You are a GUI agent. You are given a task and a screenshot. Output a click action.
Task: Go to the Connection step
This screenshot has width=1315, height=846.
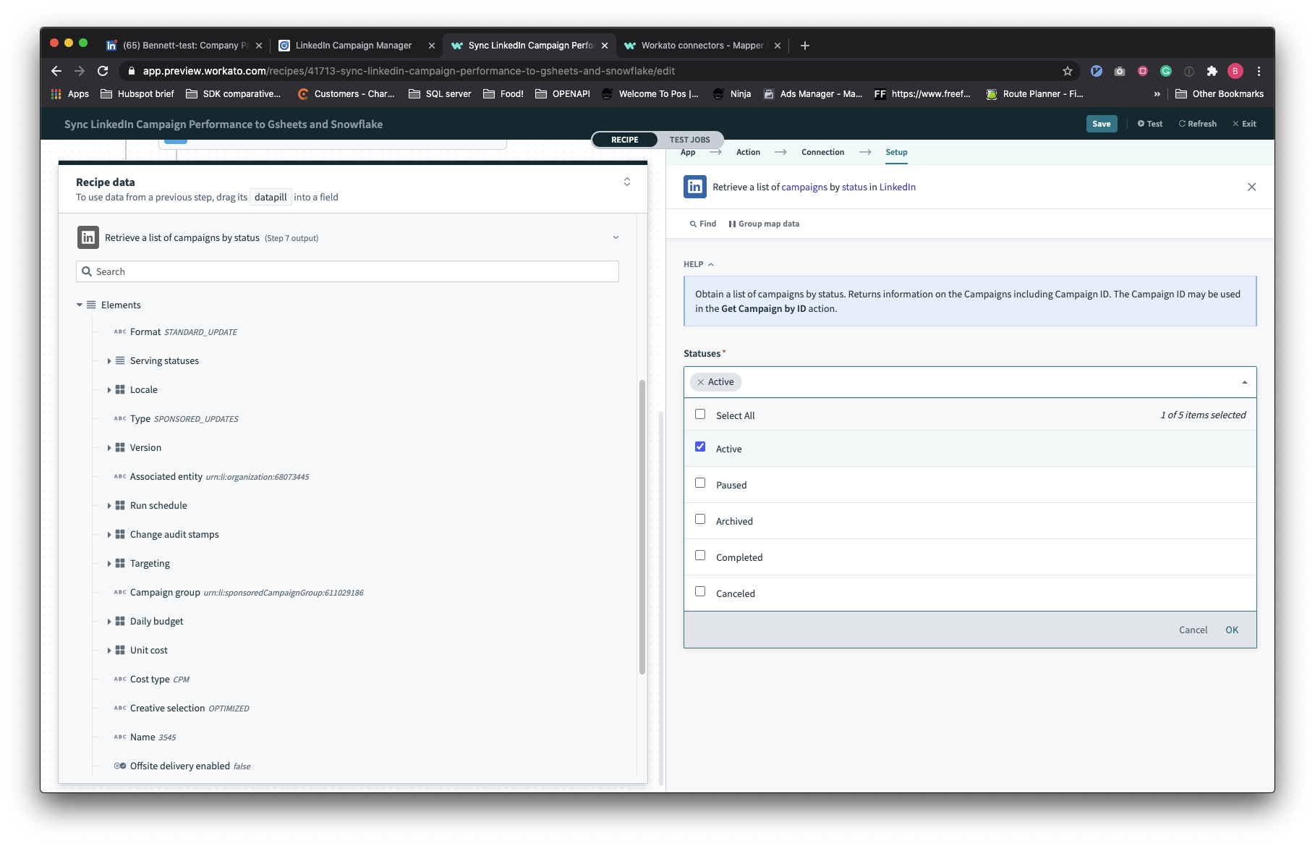tap(822, 152)
